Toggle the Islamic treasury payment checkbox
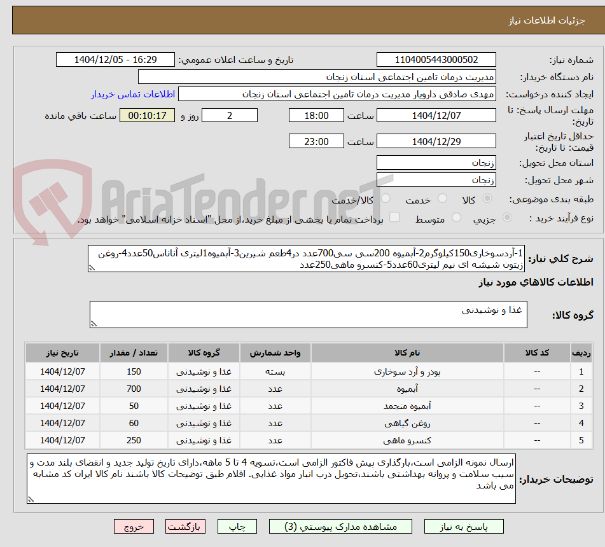Screen dimensions: 605x547 tap(394, 217)
